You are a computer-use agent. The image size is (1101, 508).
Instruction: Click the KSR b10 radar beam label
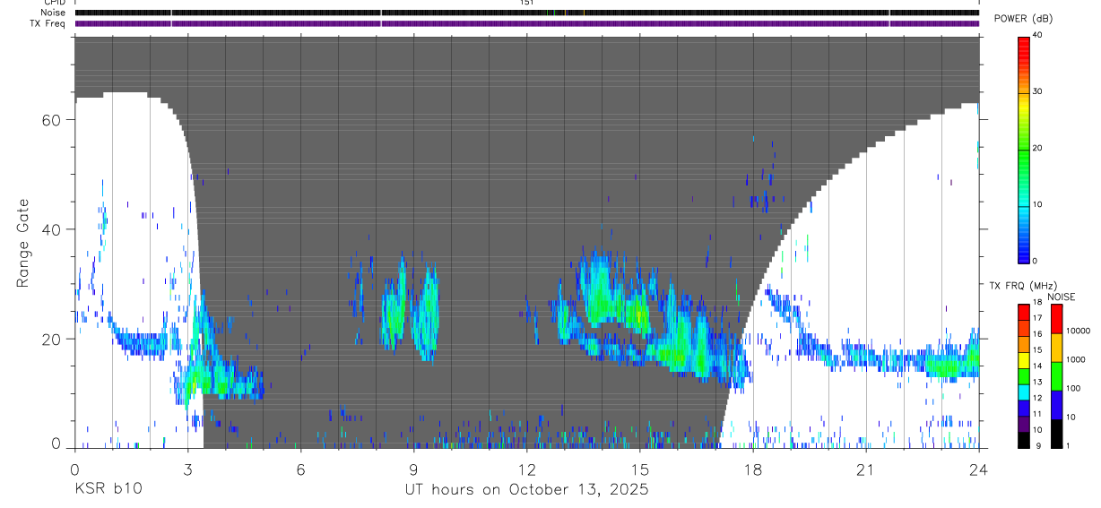[x=107, y=490]
